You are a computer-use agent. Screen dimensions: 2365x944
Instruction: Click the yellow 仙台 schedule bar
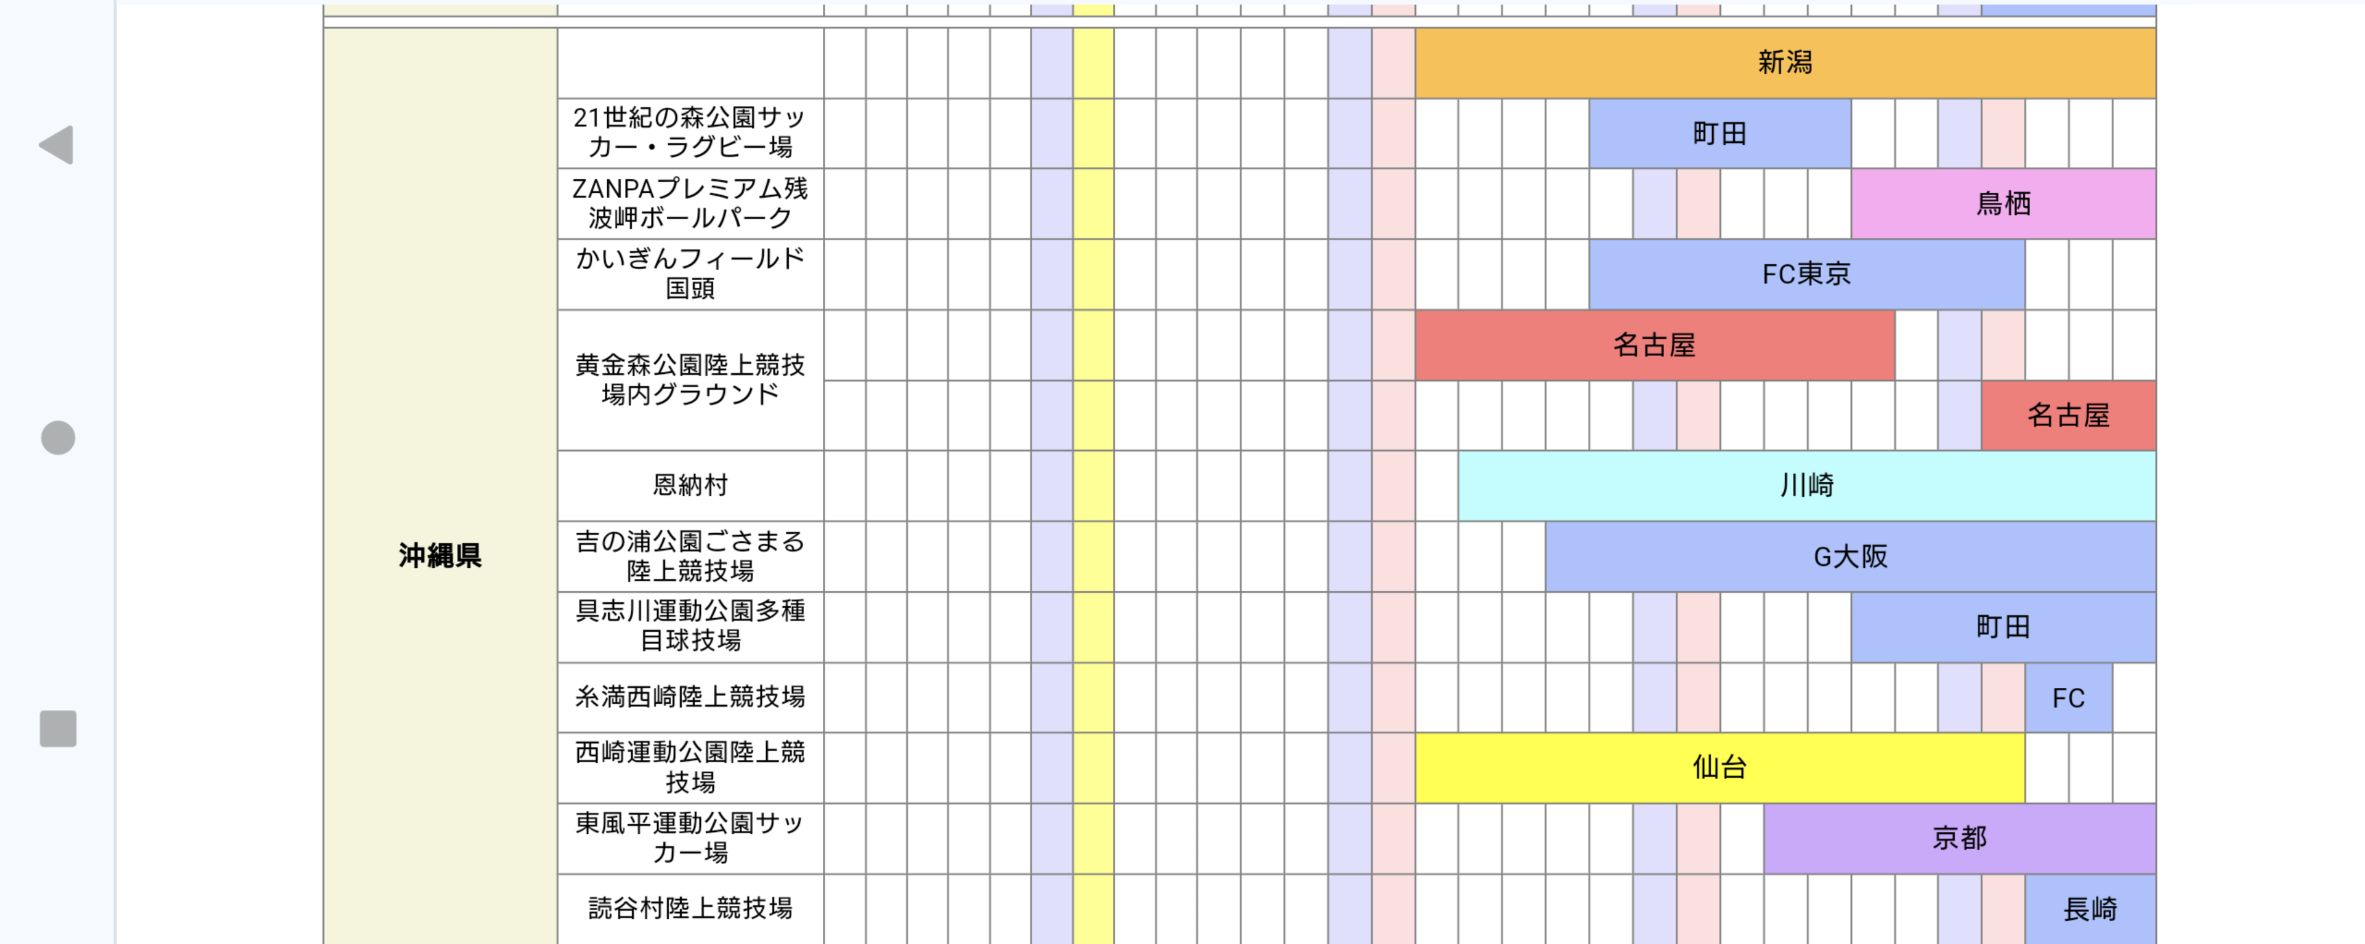(1720, 768)
